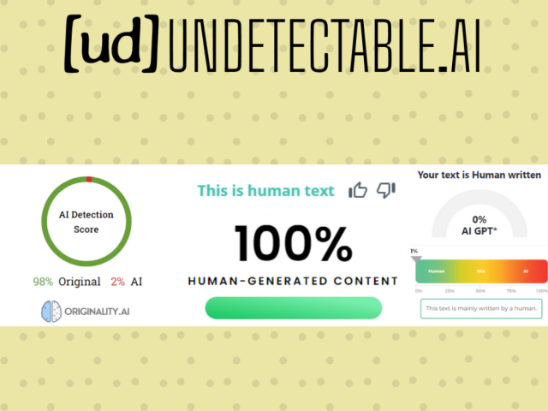Click the Originality.AI brain logo
Image resolution: width=548 pixels, height=411 pixels.
[53, 309]
